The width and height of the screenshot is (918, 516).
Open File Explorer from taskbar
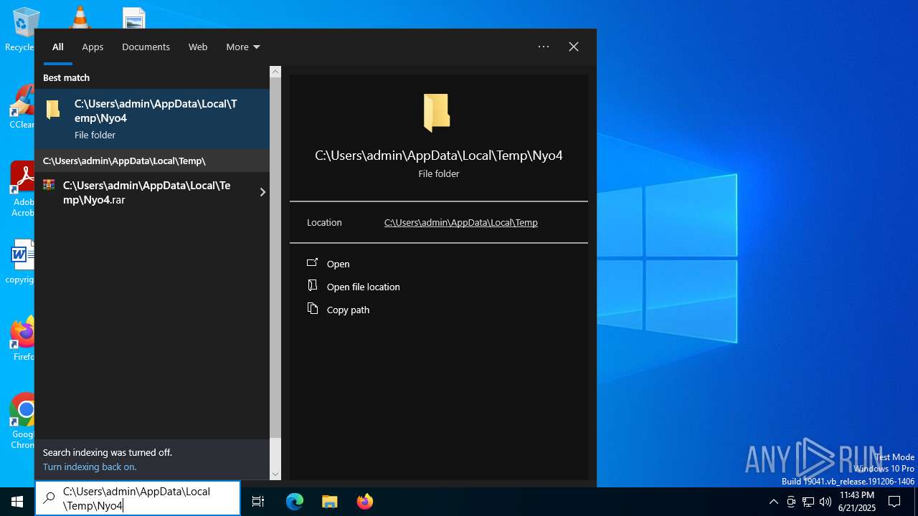tap(330, 502)
